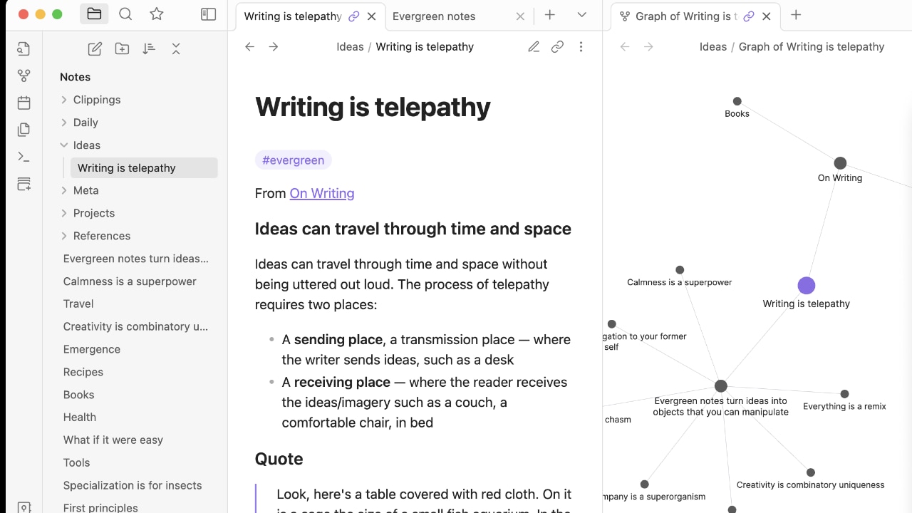This screenshot has height=513, width=912.
Task: Change the file sort order
Action: point(149,48)
